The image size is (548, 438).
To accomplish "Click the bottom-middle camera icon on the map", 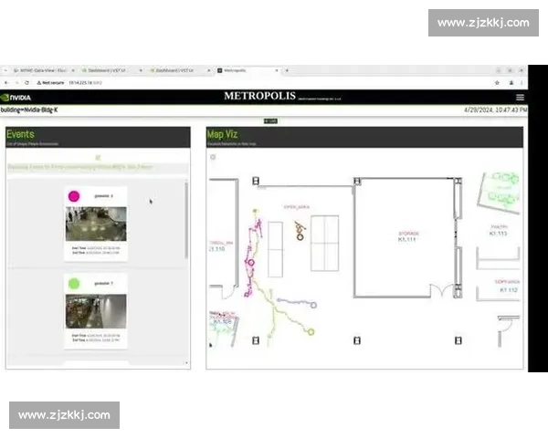I will (357, 340).
